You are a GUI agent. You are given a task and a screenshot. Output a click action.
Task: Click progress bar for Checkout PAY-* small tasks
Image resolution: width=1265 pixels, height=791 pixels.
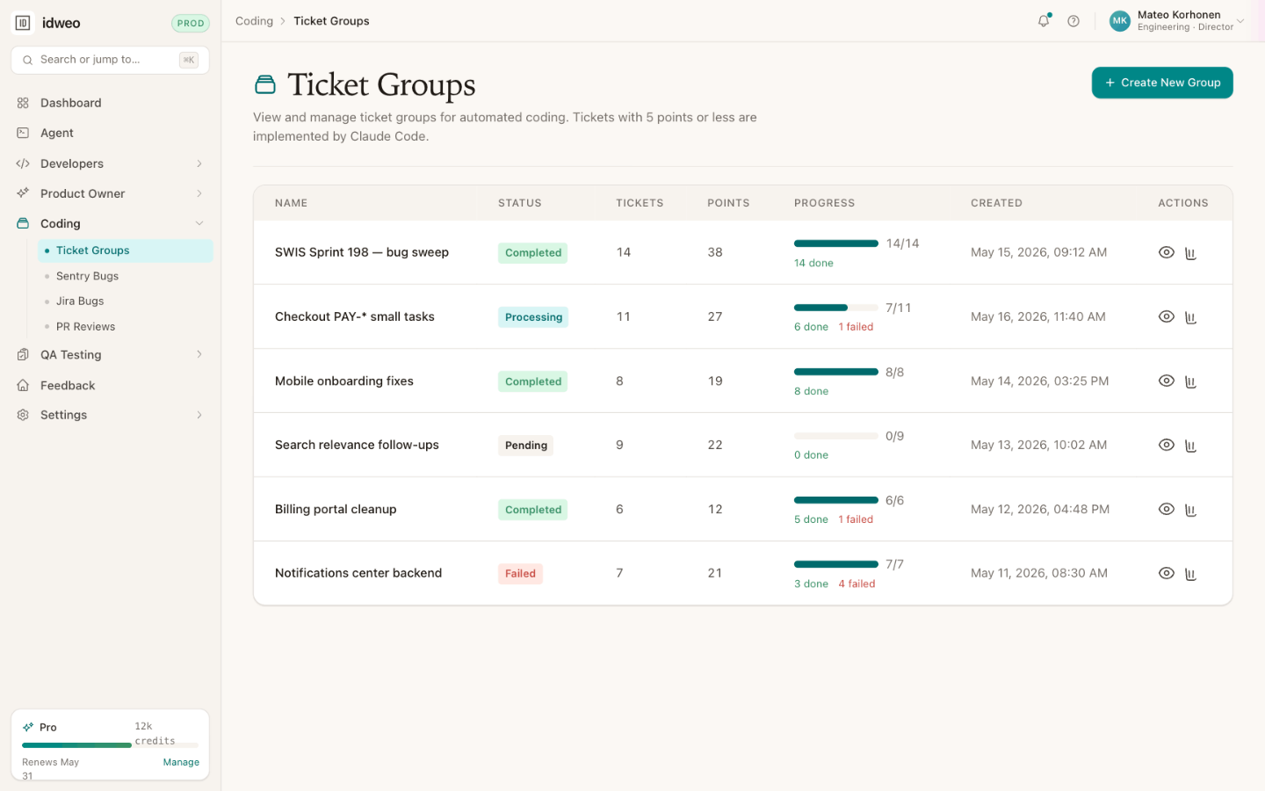coord(835,308)
